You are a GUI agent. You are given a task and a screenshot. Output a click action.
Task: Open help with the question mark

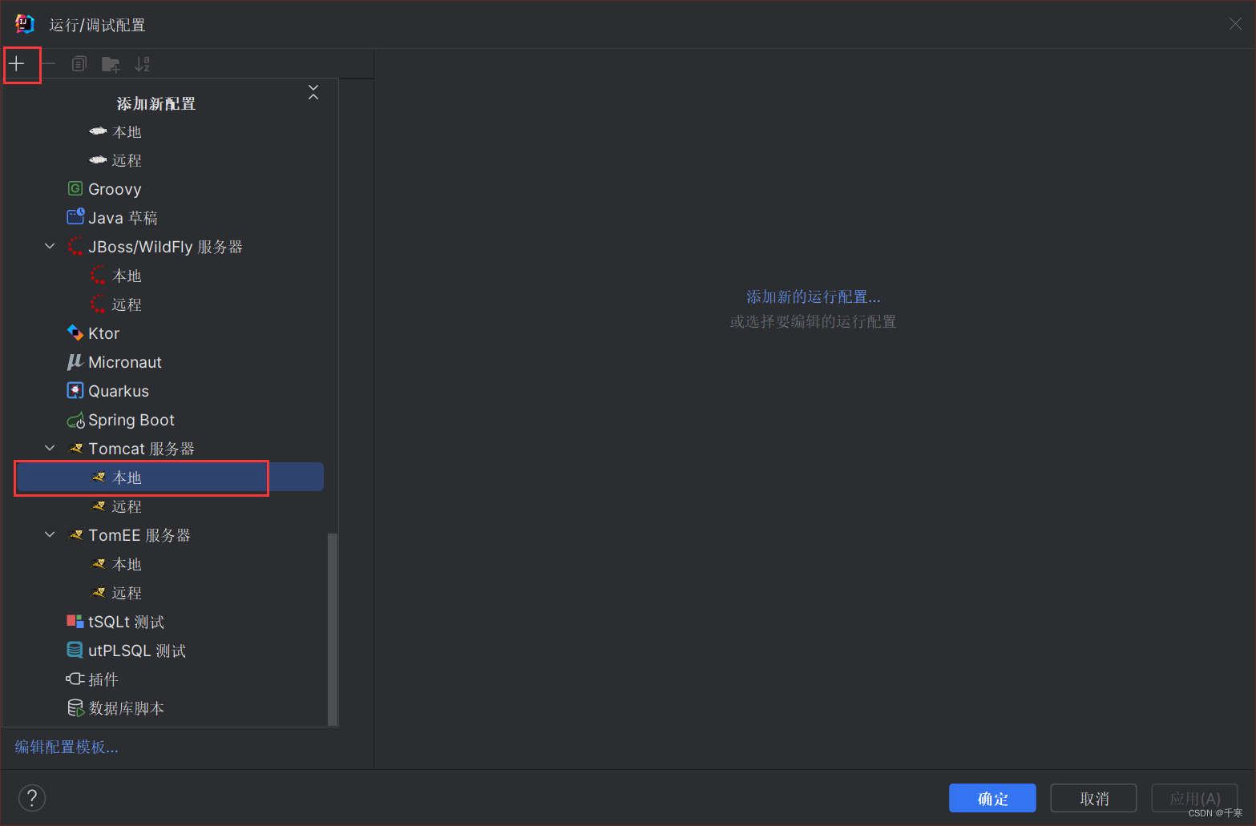tap(32, 798)
